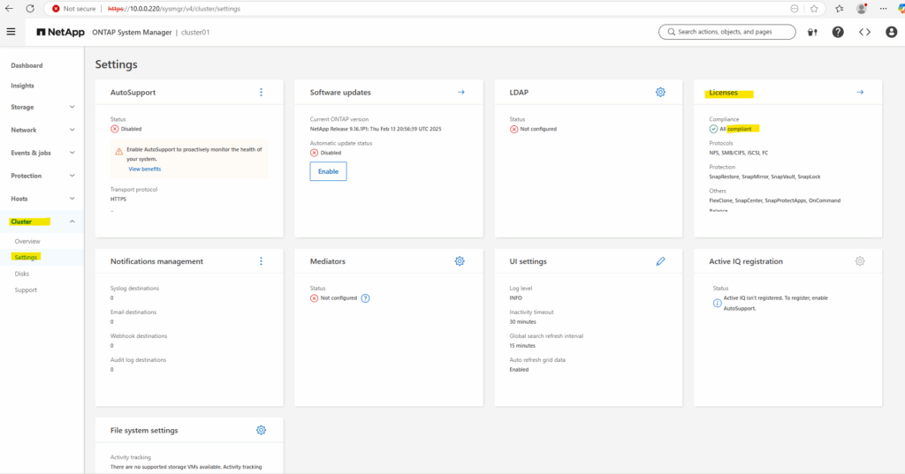Open the hamburger navigation menu
Viewport: 905px width, 474px height.
pos(11,32)
